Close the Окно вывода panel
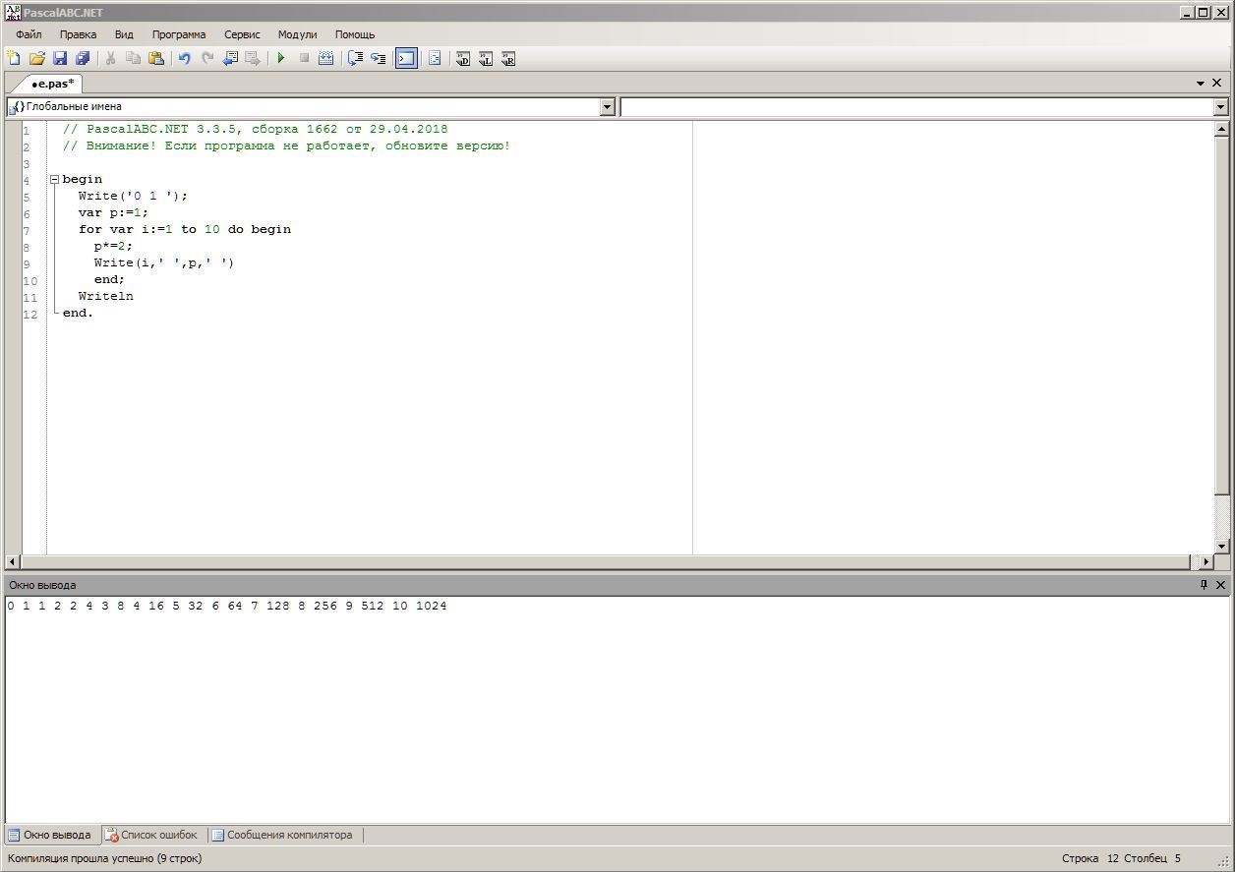Screen dimensions: 1235x872 [1220, 585]
